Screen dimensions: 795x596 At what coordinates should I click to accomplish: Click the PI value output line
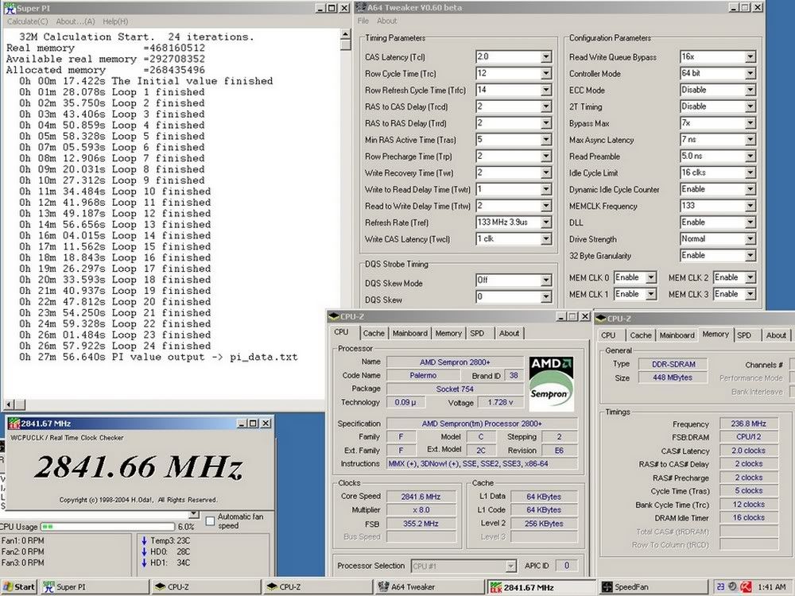(159, 358)
